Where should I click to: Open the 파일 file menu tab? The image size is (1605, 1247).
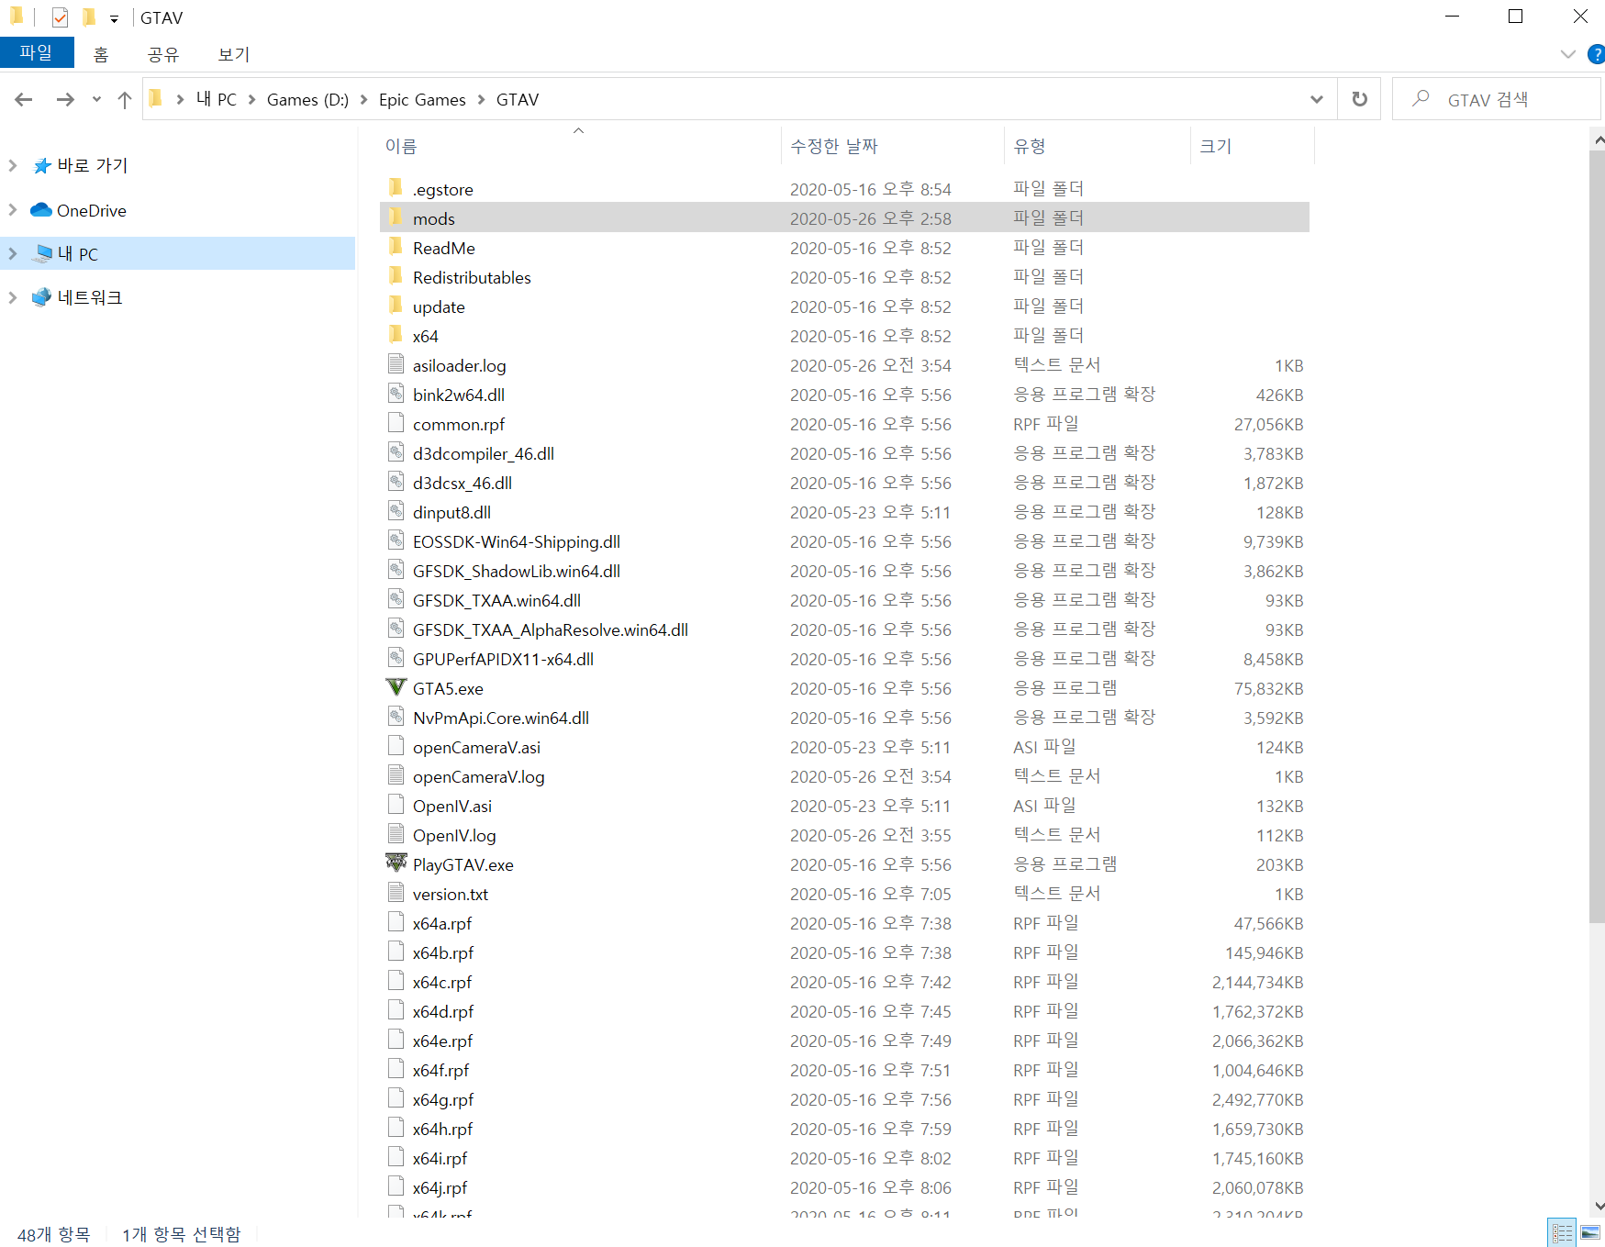[x=37, y=52]
